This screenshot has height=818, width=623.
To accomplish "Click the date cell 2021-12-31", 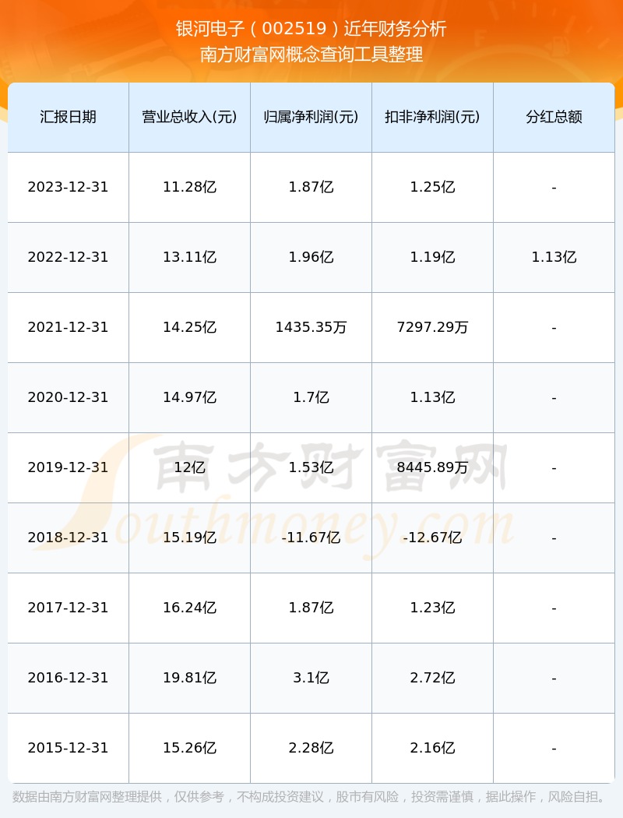I will pyautogui.click(x=69, y=327).
